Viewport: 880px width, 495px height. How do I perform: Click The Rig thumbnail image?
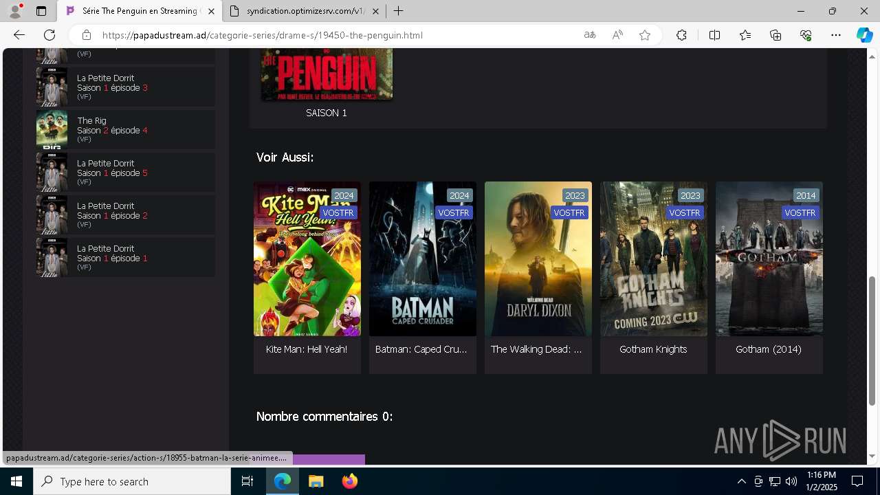52,129
